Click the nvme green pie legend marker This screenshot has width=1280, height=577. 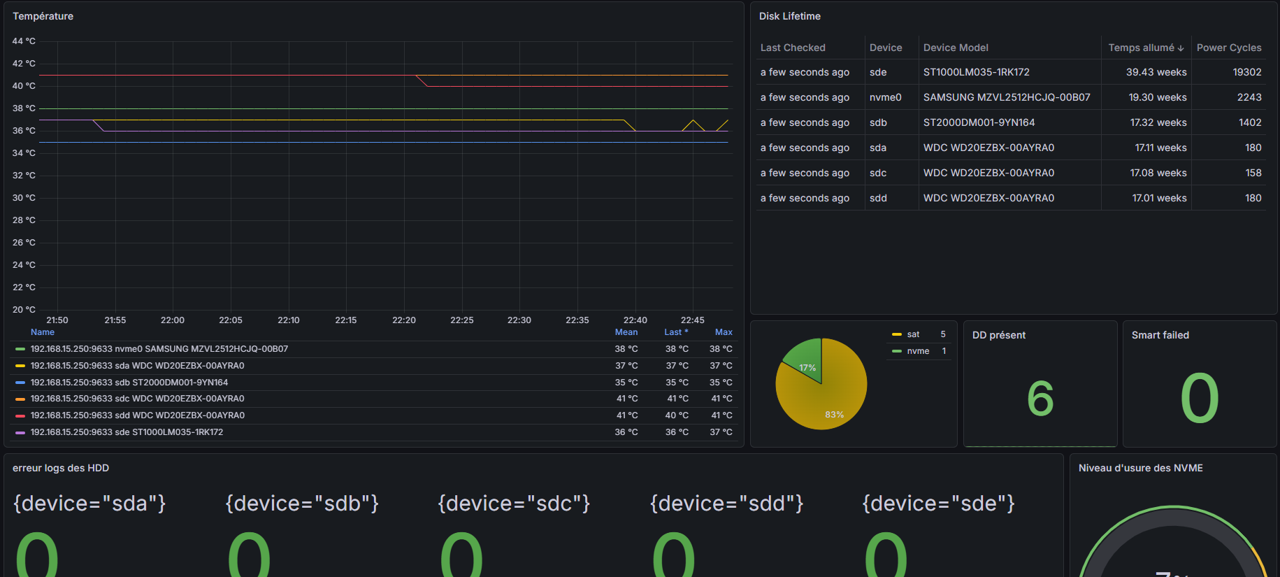coord(897,351)
